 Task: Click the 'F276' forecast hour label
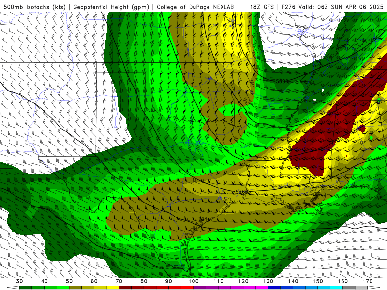click(x=288, y=7)
